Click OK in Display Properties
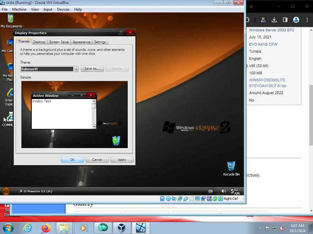313x234 pixels. pyautogui.click(x=72, y=160)
